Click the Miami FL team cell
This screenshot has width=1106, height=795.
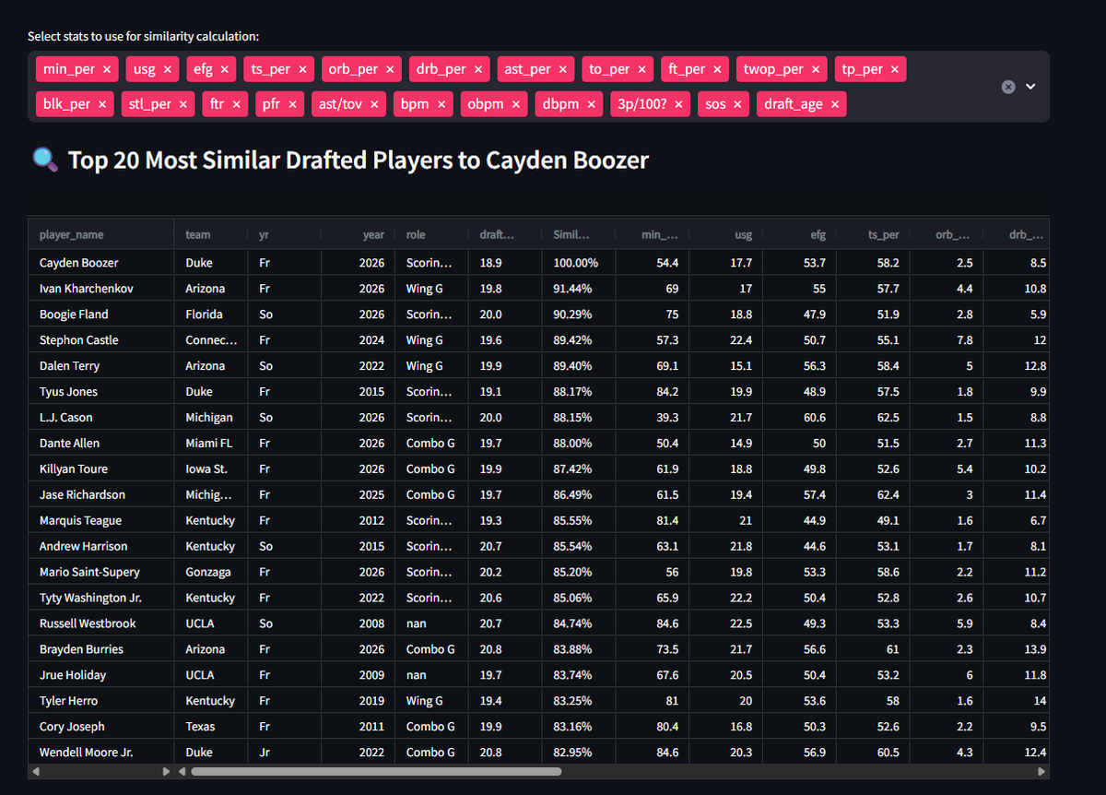click(x=210, y=444)
